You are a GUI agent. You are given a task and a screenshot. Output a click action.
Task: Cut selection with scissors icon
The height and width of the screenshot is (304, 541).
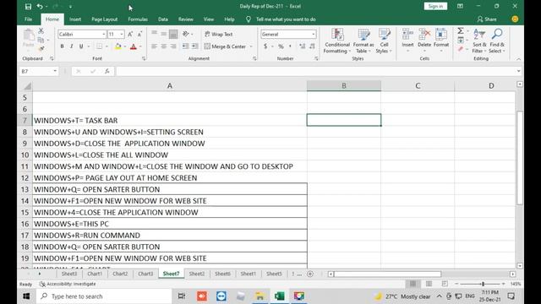tap(41, 31)
